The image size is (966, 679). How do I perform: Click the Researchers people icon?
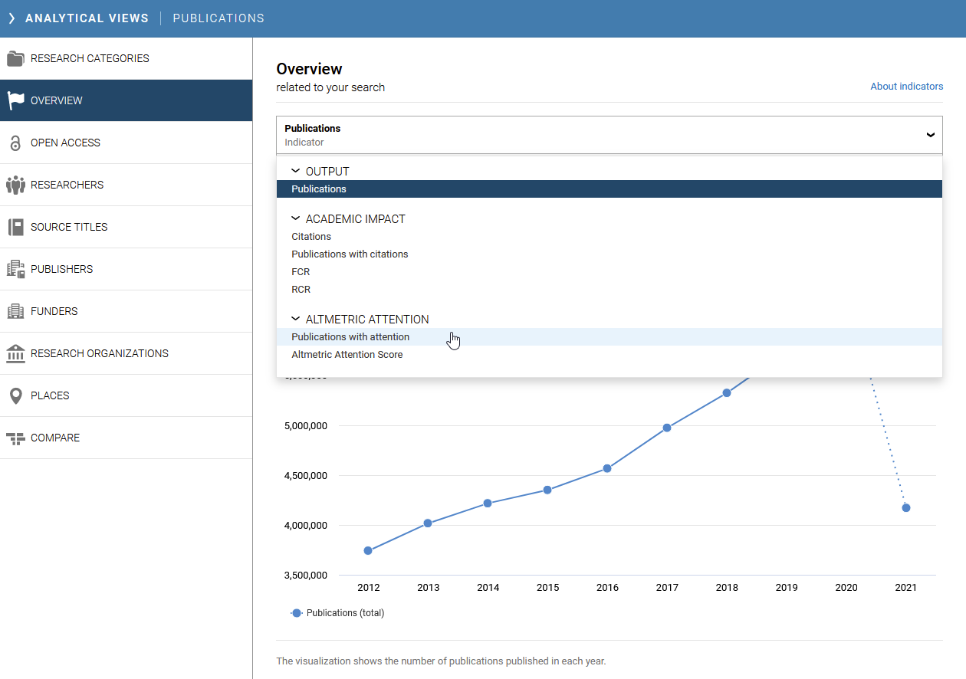(15, 185)
